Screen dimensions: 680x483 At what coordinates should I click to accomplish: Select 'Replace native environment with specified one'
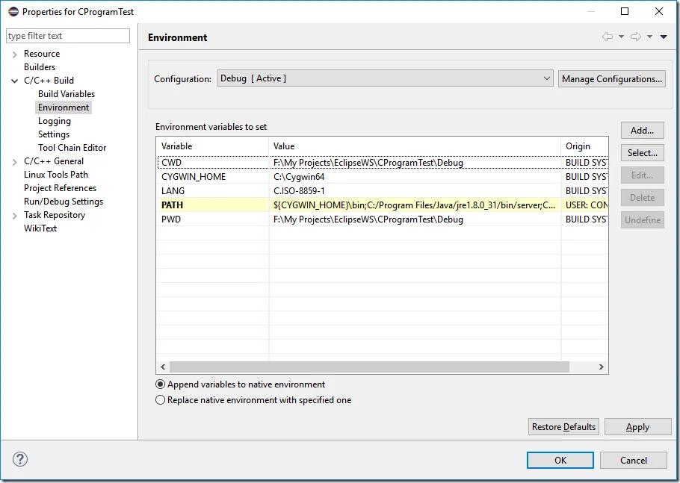(161, 399)
